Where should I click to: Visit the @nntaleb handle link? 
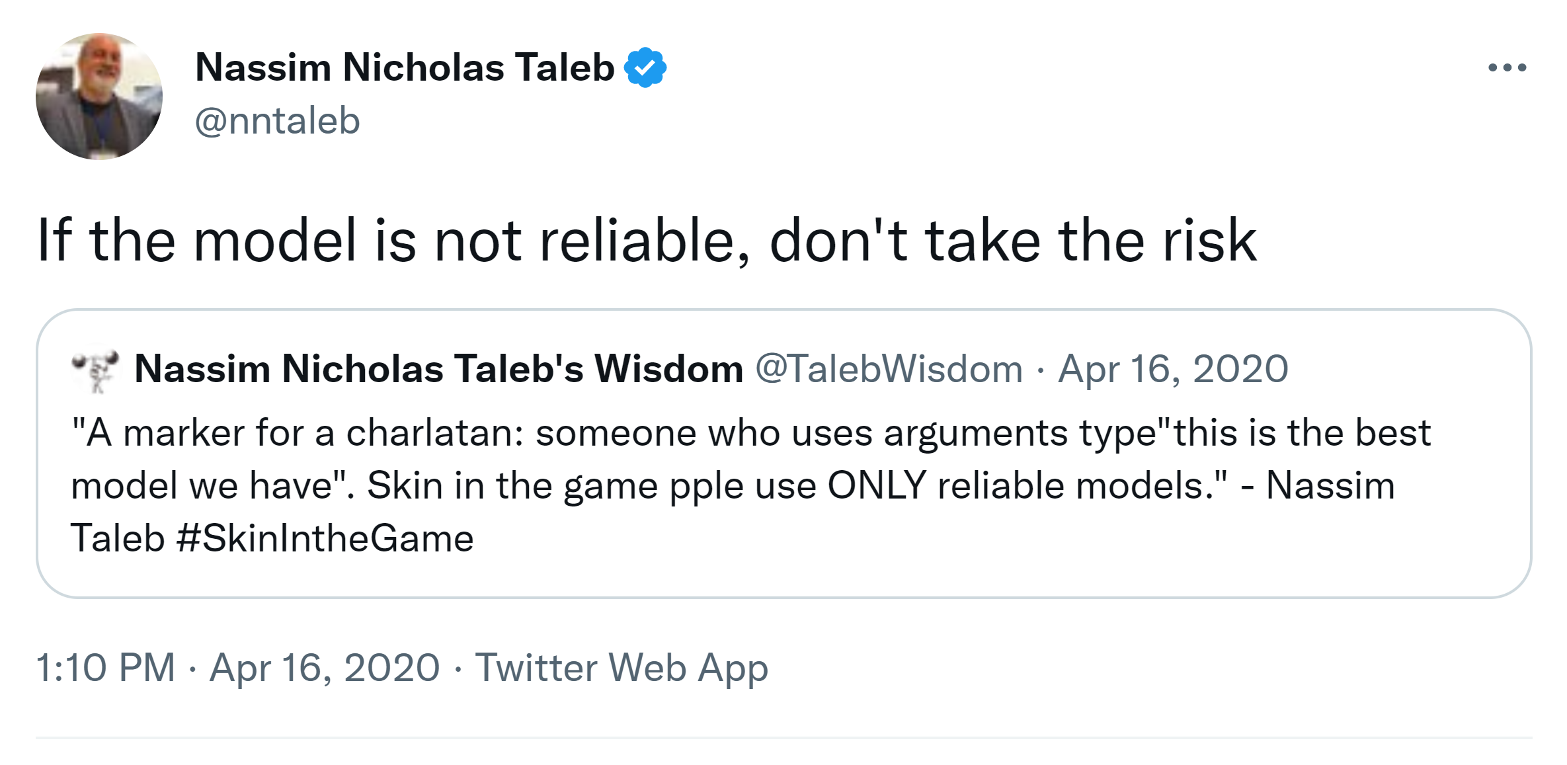click(x=277, y=121)
